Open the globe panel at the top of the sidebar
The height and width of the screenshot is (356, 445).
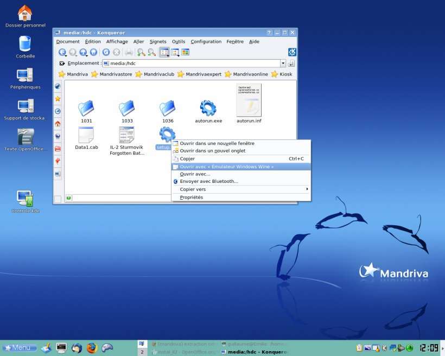tap(58, 86)
